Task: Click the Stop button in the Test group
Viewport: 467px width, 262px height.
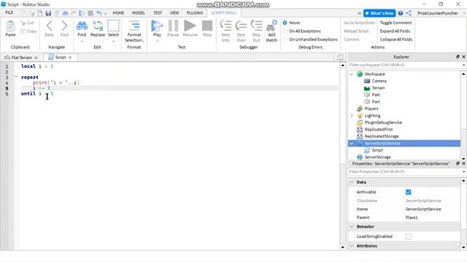Action: (x=207, y=26)
